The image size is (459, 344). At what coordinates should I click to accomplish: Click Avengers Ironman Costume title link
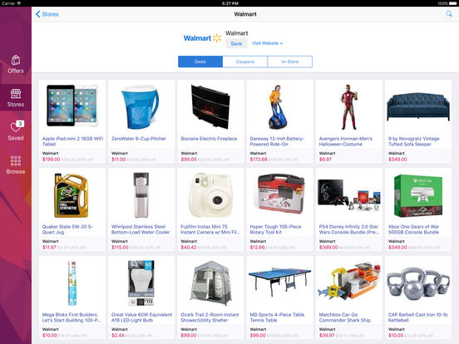tap(346, 141)
